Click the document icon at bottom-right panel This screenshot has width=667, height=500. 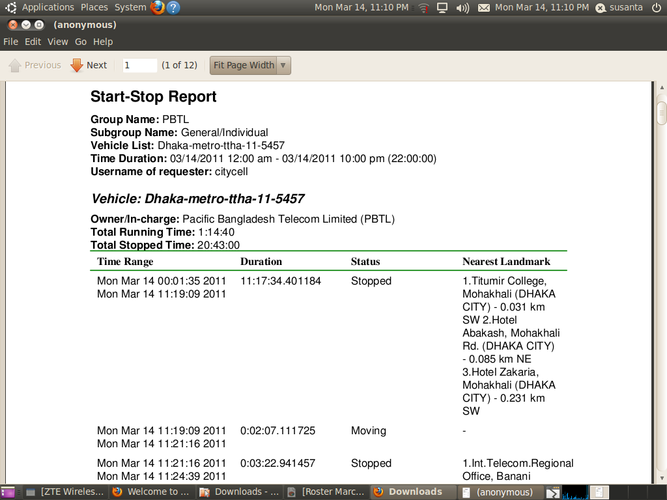(599, 492)
